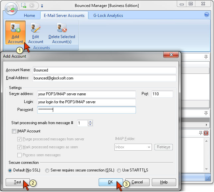Increase start message number spinner

coord(90,121)
